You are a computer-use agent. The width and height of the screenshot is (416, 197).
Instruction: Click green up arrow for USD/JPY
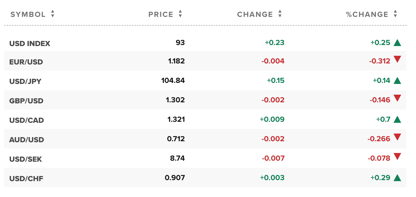[397, 81]
